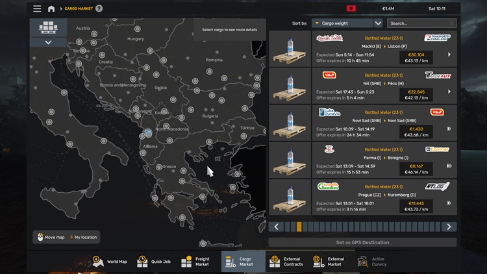This screenshot has height=274, width=487.
Task: Open the Freight Market tab
Action: click(x=196, y=262)
